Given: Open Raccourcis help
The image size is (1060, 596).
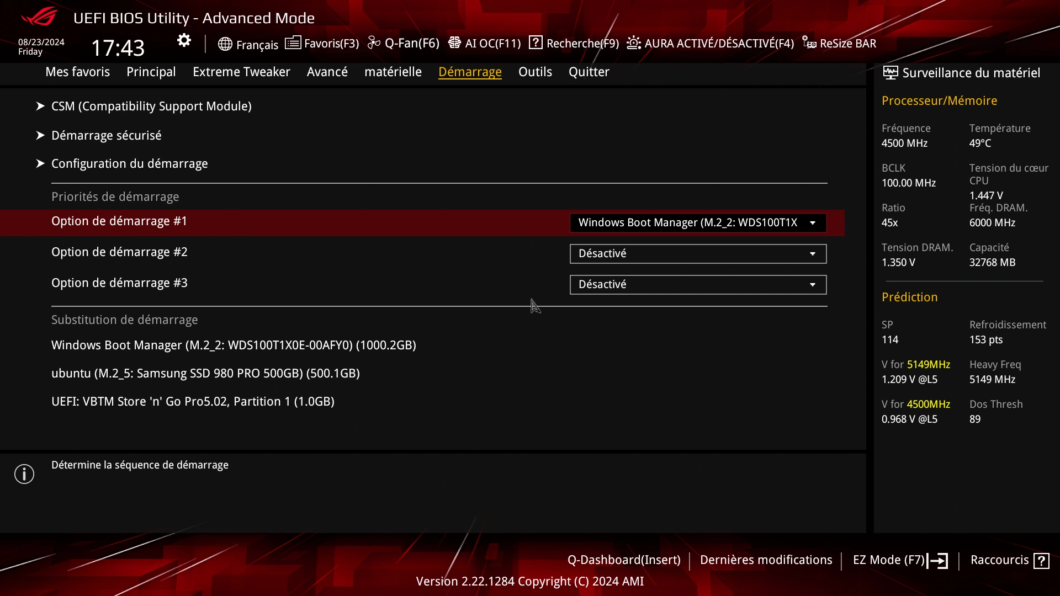Looking at the screenshot, I should click(x=999, y=560).
